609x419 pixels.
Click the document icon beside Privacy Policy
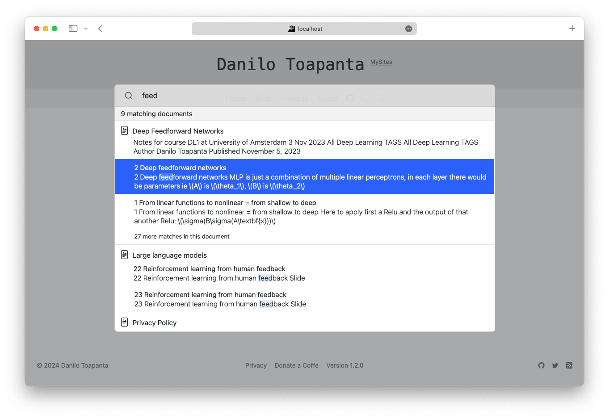(125, 322)
